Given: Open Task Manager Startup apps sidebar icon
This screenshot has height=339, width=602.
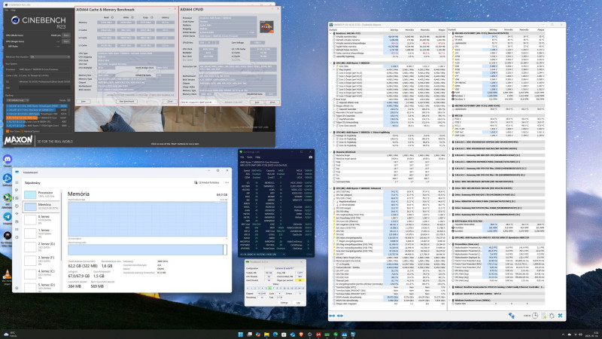Looking at the screenshot, I should [17, 214].
